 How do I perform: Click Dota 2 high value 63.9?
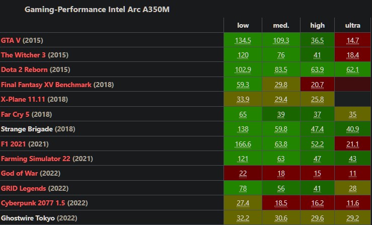tap(317, 70)
